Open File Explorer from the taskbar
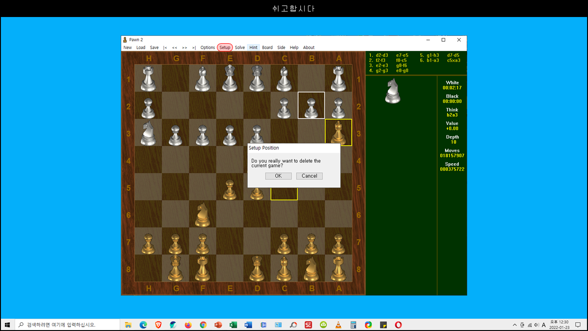Screen dimensions: 588x331 128,325
